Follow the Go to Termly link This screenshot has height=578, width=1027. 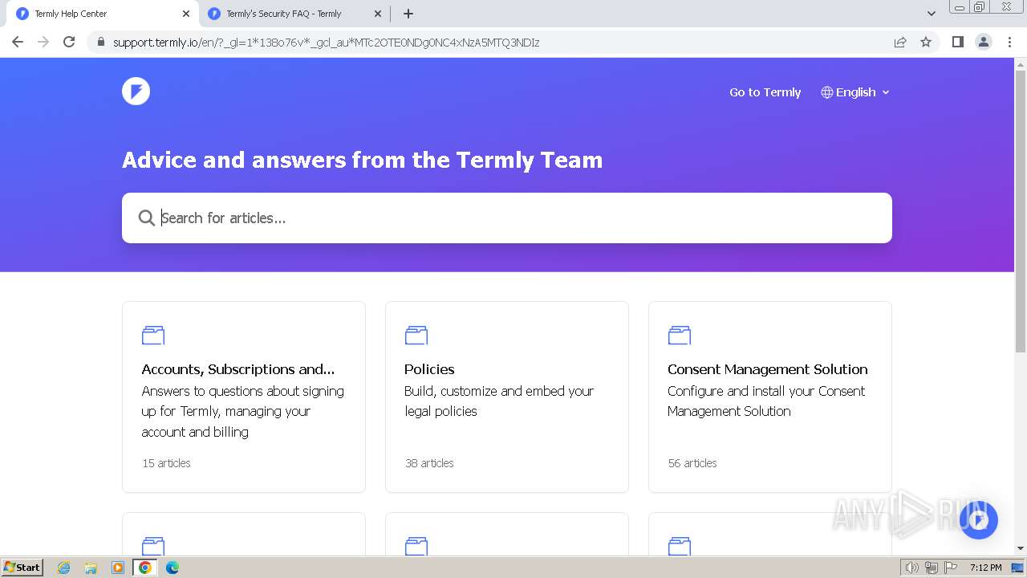(765, 92)
